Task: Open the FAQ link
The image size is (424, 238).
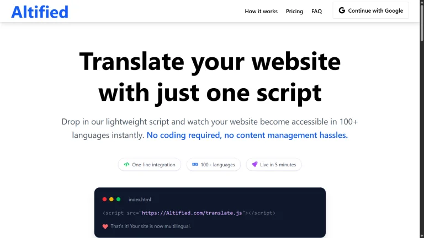Action: (316, 12)
